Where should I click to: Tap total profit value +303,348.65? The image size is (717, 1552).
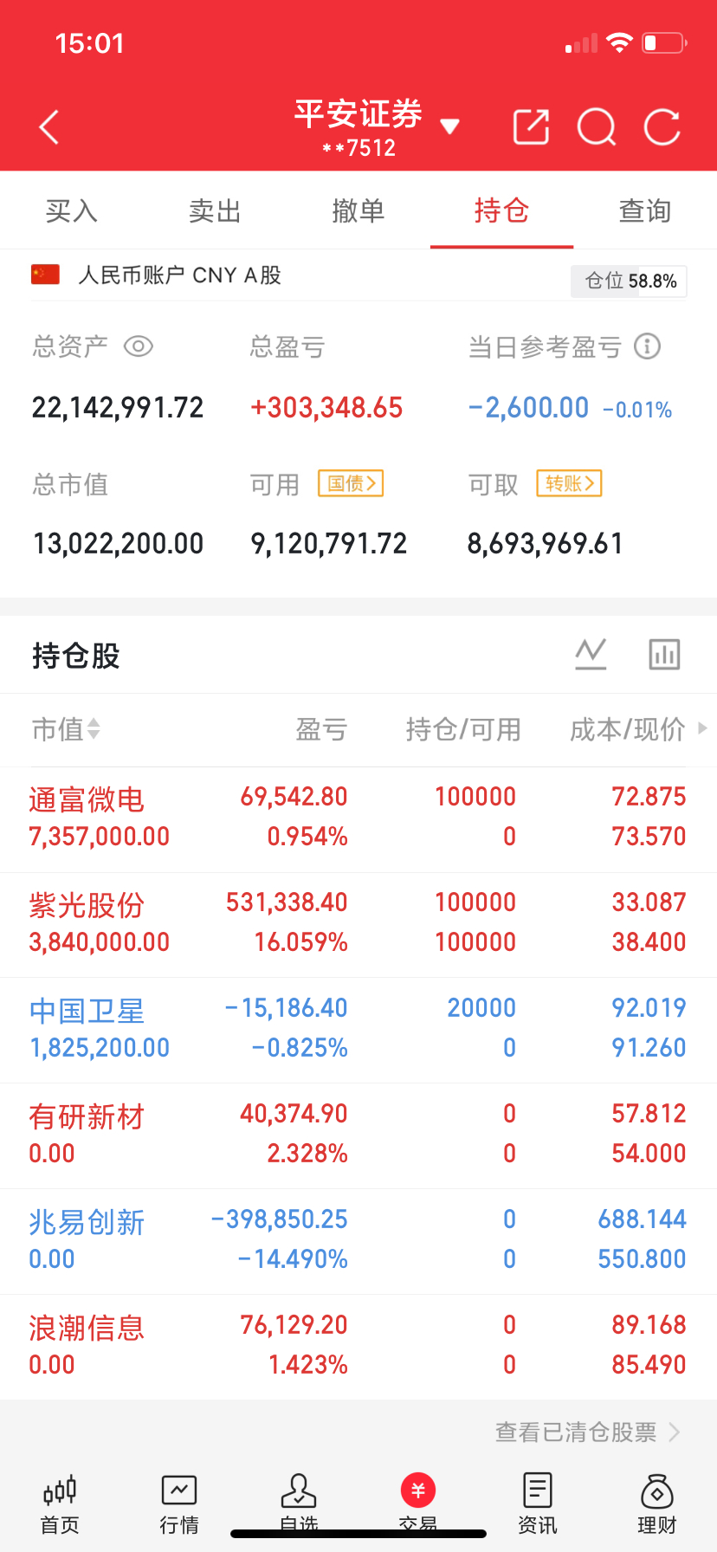pyautogui.click(x=326, y=407)
